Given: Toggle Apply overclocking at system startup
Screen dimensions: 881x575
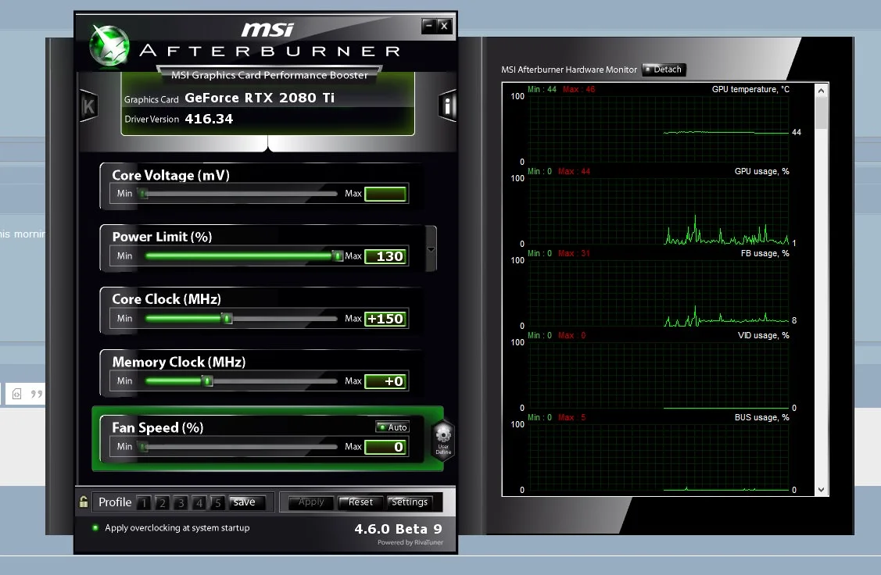Looking at the screenshot, I should click(x=95, y=528).
